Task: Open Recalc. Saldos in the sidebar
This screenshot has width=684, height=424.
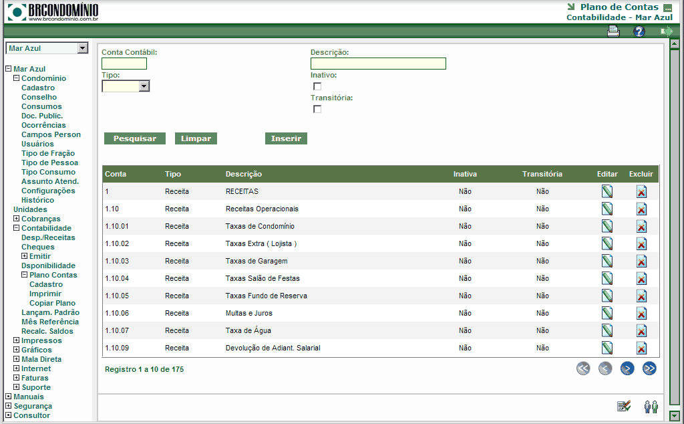Action: click(x=47, y=331)
